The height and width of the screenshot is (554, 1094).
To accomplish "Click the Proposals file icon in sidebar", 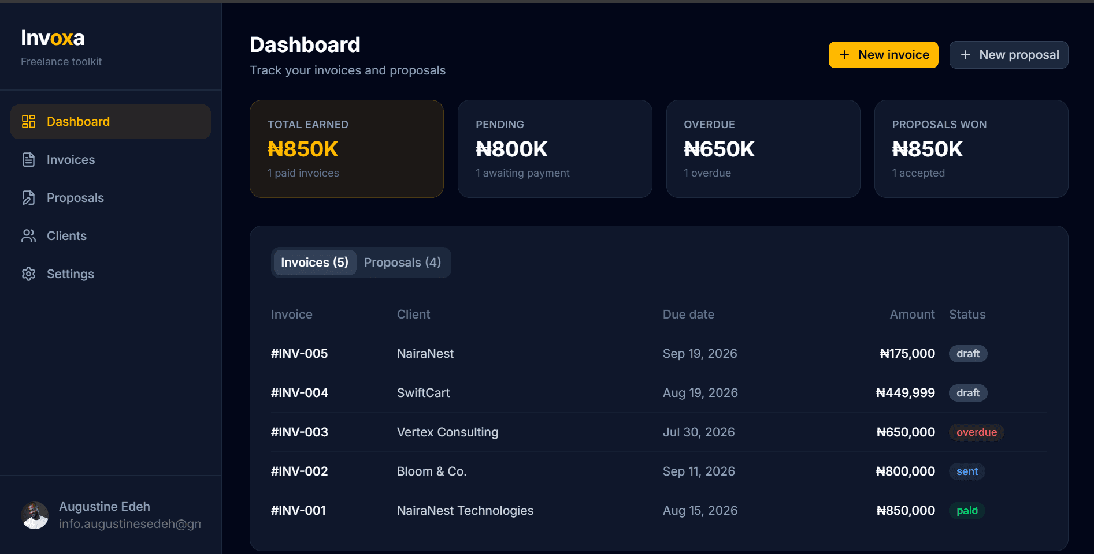I will (29, 197).
